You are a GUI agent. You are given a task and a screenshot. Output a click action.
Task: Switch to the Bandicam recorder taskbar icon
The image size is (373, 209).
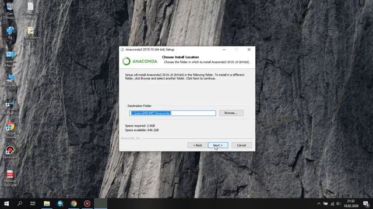[87, 204]
